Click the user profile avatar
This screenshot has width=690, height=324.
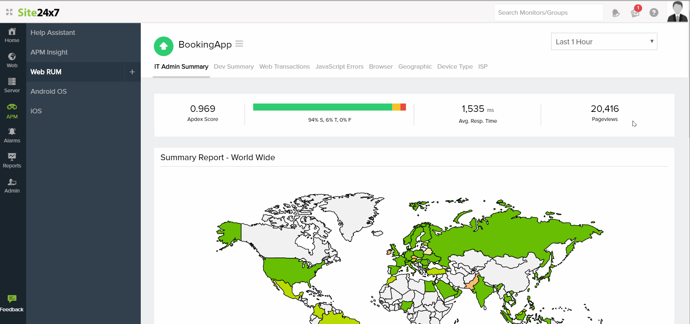(677, 12)
